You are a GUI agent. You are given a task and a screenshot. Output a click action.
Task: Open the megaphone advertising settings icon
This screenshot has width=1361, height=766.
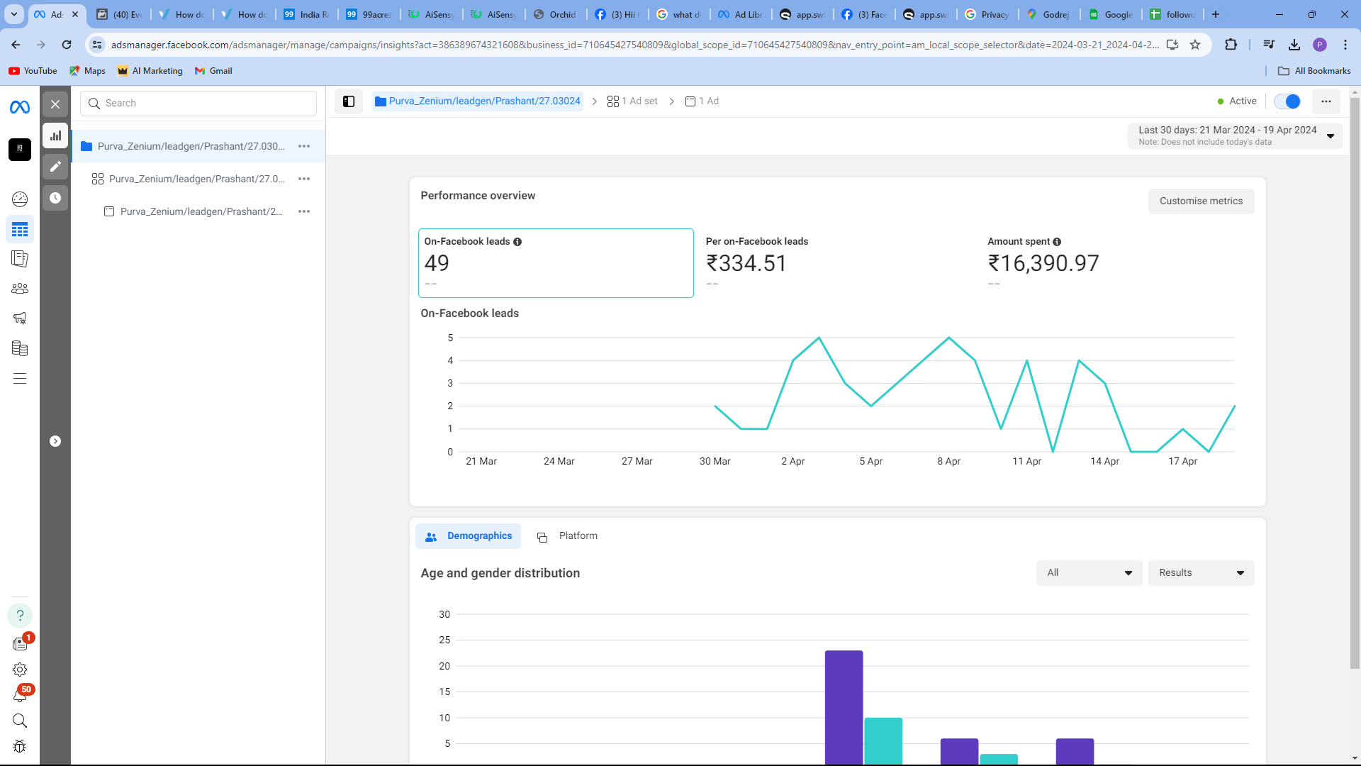point(20,318)
